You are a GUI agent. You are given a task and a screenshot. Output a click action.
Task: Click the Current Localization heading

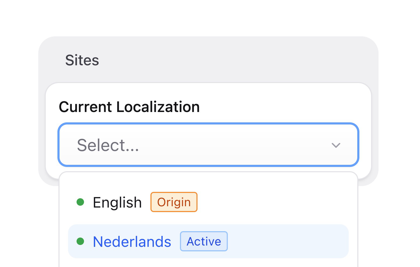(x=129, y=107)
